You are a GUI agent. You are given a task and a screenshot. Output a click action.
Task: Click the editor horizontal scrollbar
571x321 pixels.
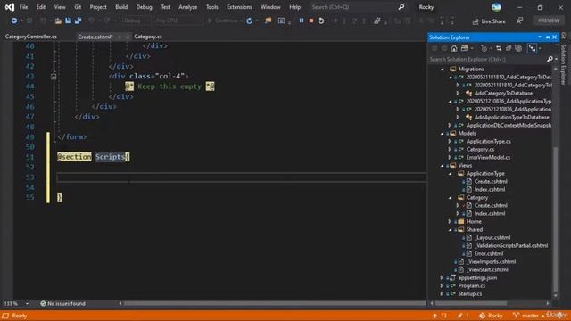coord(274,303)
